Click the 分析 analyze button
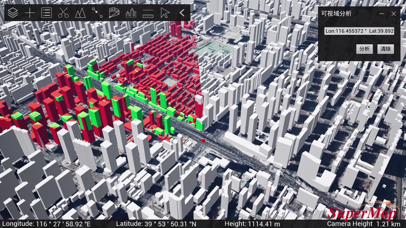Screen dimensions: 406x228 coord(364,49)
